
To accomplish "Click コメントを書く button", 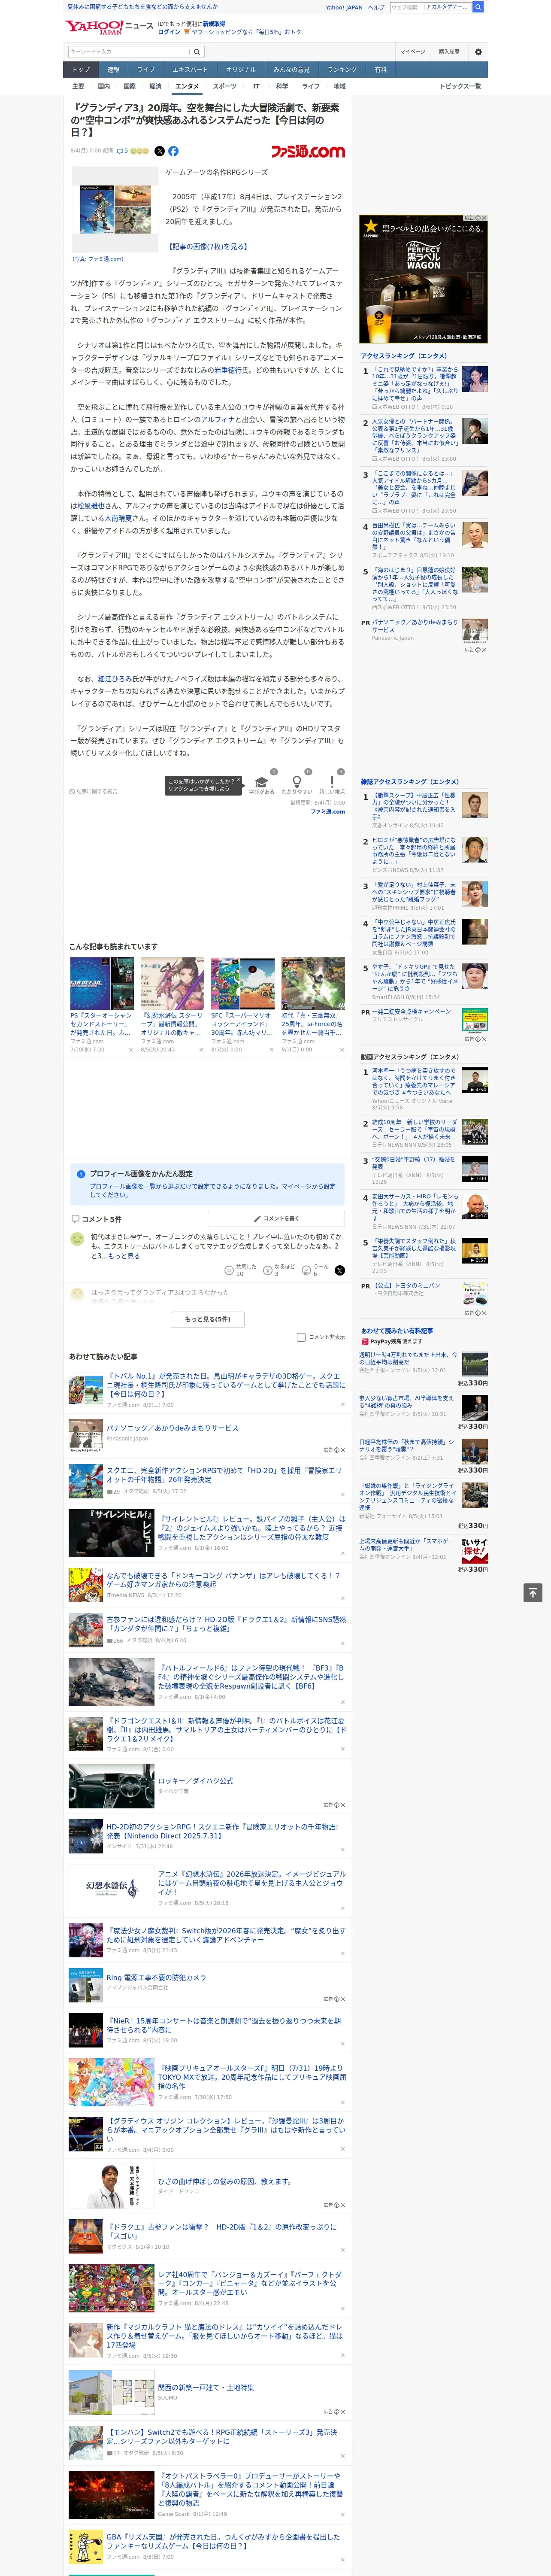I will (276, 1219).
